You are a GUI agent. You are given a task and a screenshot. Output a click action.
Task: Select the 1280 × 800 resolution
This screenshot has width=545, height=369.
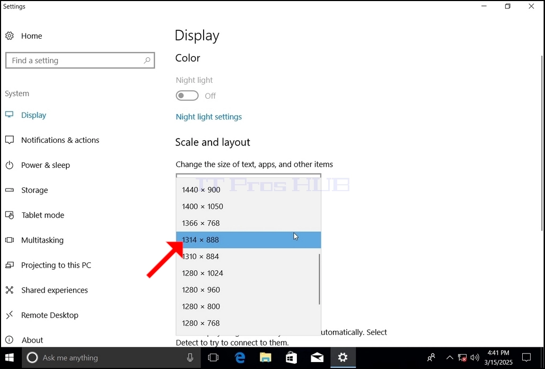pyautogui.click(x=249, y=307)
